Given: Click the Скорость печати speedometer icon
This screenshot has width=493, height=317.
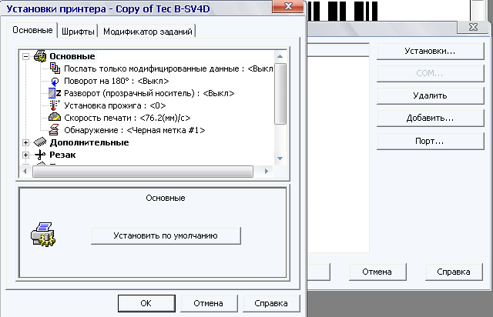Looking at the screenshot, I should (55, 118).
